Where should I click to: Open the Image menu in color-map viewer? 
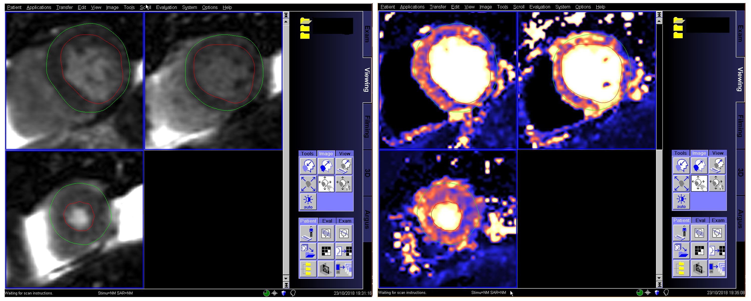point(485,7)
